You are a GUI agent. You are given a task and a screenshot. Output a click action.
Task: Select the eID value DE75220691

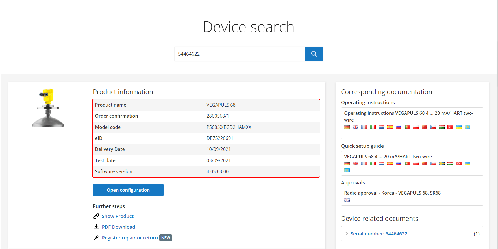[x=220, y=138]
